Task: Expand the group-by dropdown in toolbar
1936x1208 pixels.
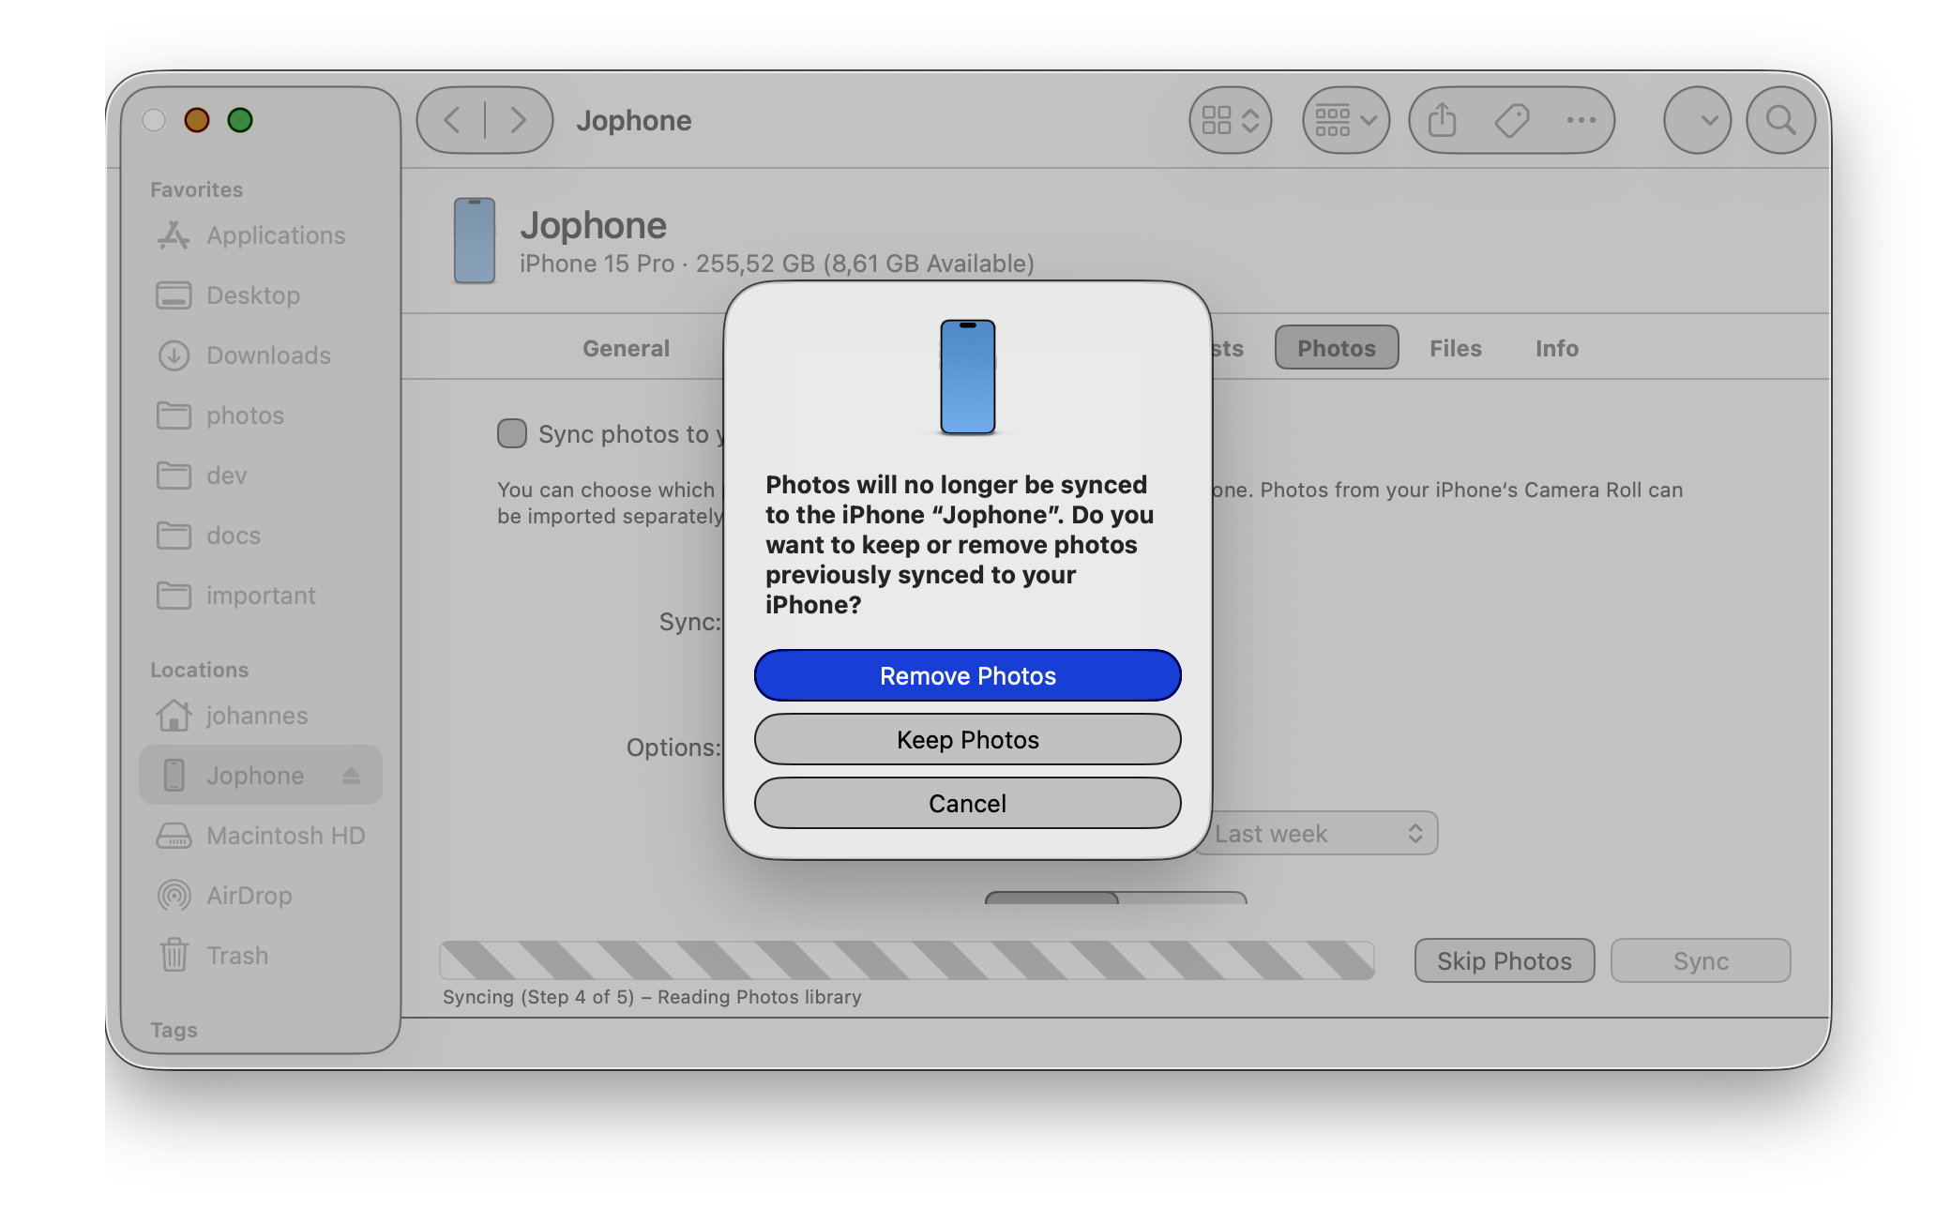Action: [1345, 120]
